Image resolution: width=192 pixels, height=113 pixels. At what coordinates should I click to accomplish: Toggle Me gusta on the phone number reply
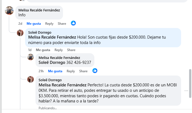coord(55,71)
